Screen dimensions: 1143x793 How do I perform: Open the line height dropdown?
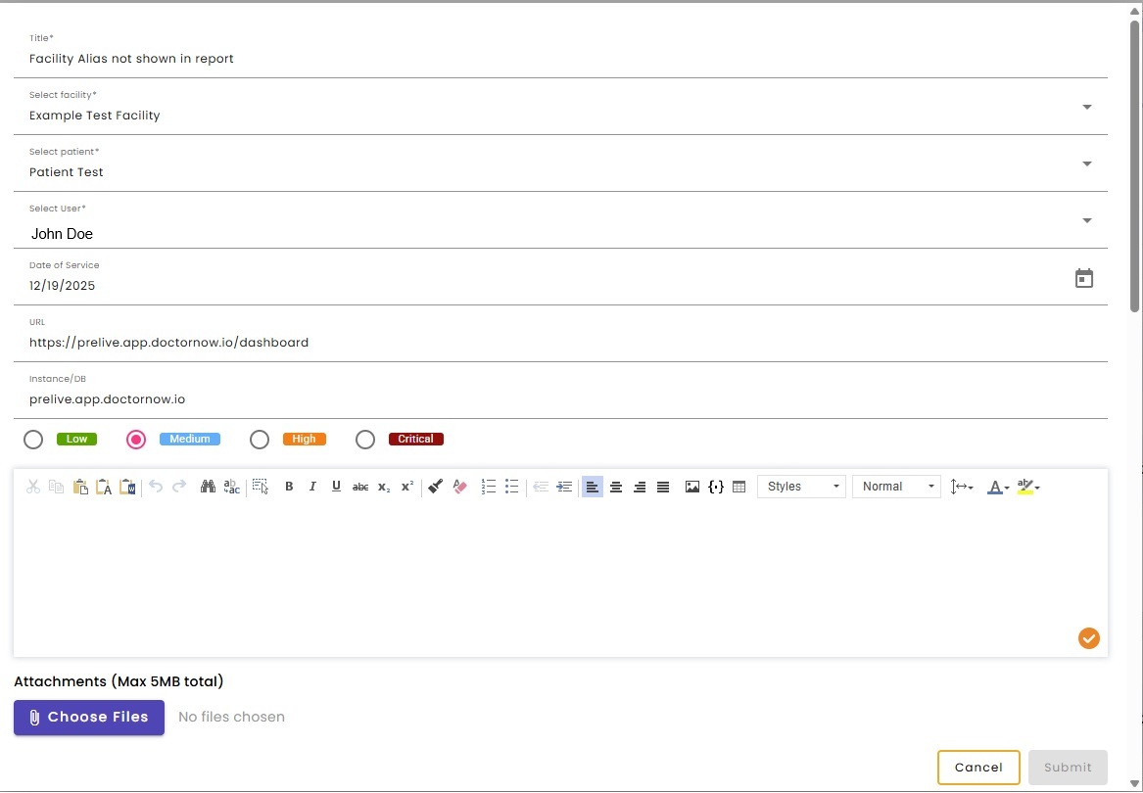pos(962,487)
